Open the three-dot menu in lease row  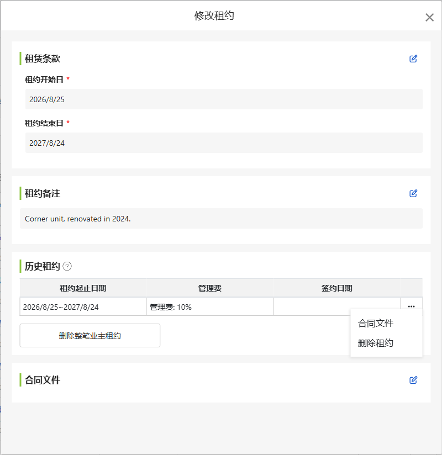click(x=411, y=306)
